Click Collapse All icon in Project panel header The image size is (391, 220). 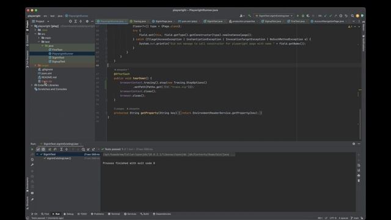81,21
